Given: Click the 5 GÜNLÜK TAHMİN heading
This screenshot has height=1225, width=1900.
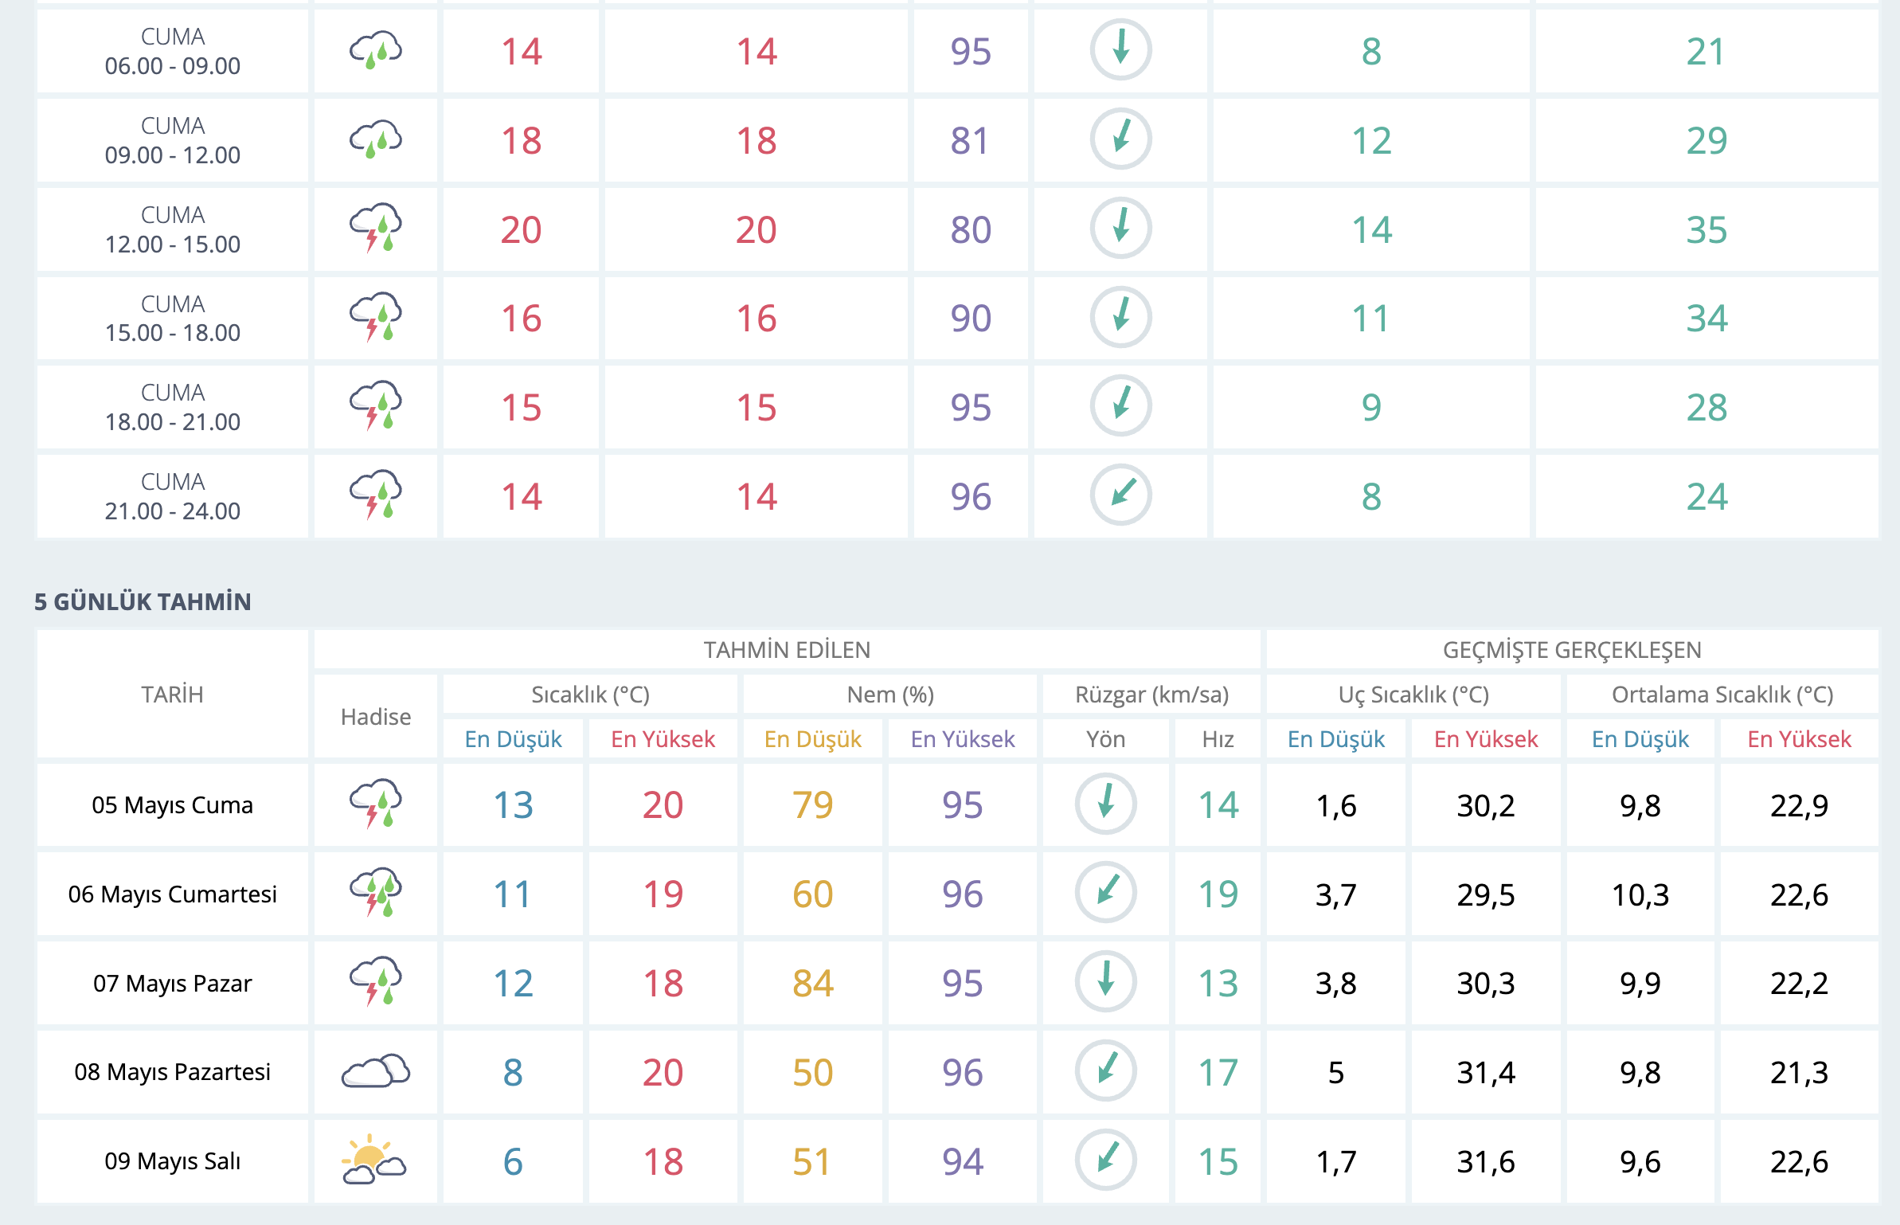Looking at the screenshot, I should (143, 601).
